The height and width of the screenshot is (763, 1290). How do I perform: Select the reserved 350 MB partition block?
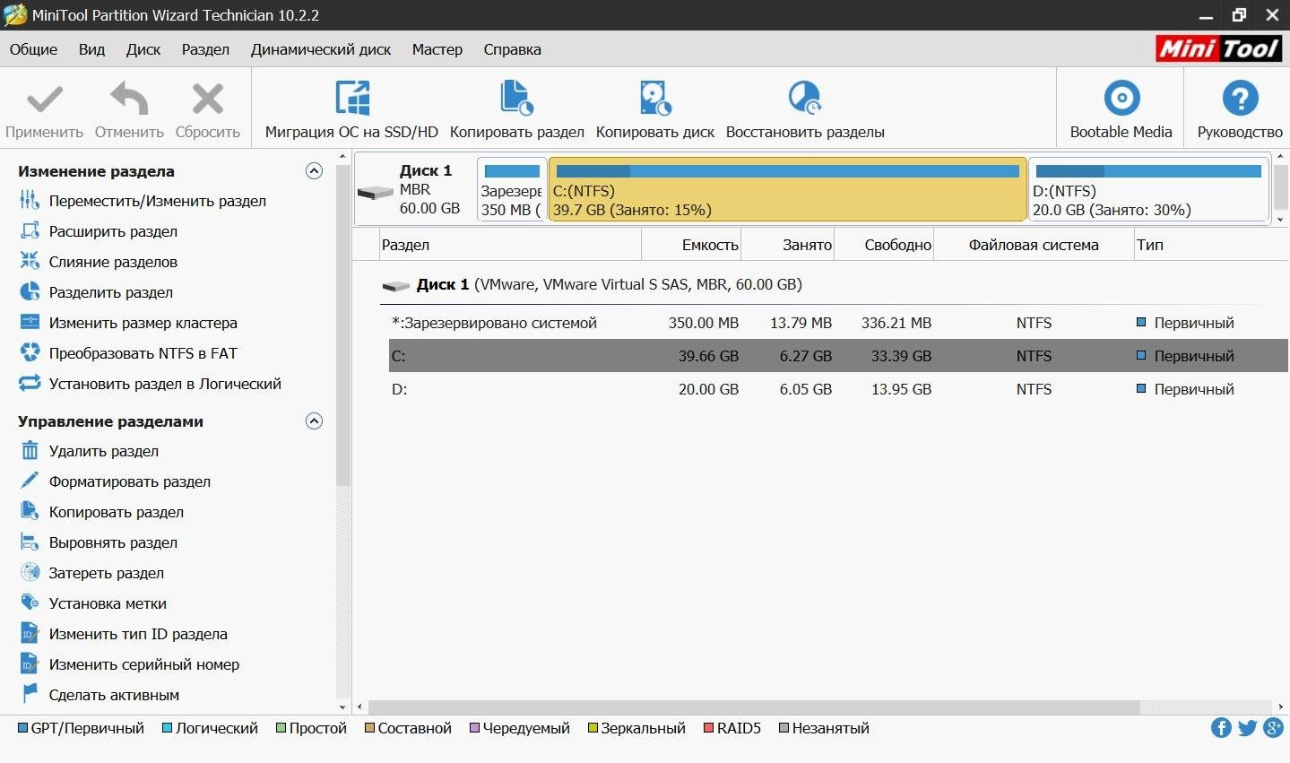(x=512, y=189)
